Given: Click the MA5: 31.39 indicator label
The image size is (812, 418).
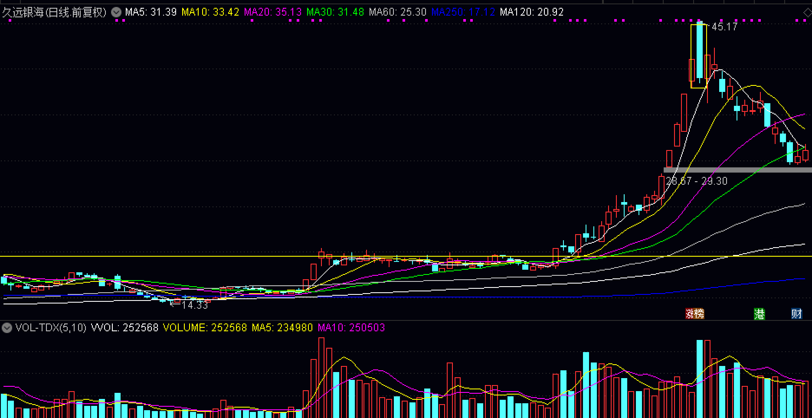Looking at the screenshot, I should (151, 12).
